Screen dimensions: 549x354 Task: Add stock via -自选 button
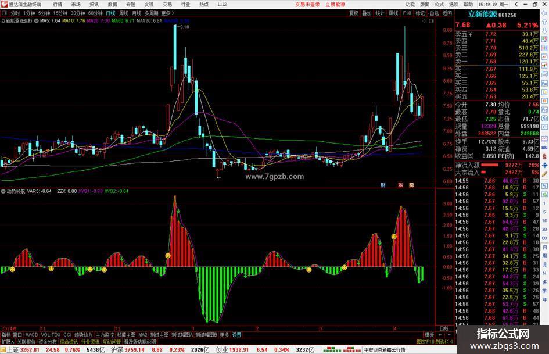coord(433,13)
